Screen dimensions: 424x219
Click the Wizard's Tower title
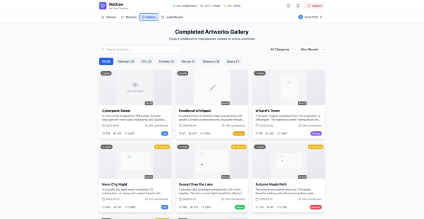click(x=268, y=111)
